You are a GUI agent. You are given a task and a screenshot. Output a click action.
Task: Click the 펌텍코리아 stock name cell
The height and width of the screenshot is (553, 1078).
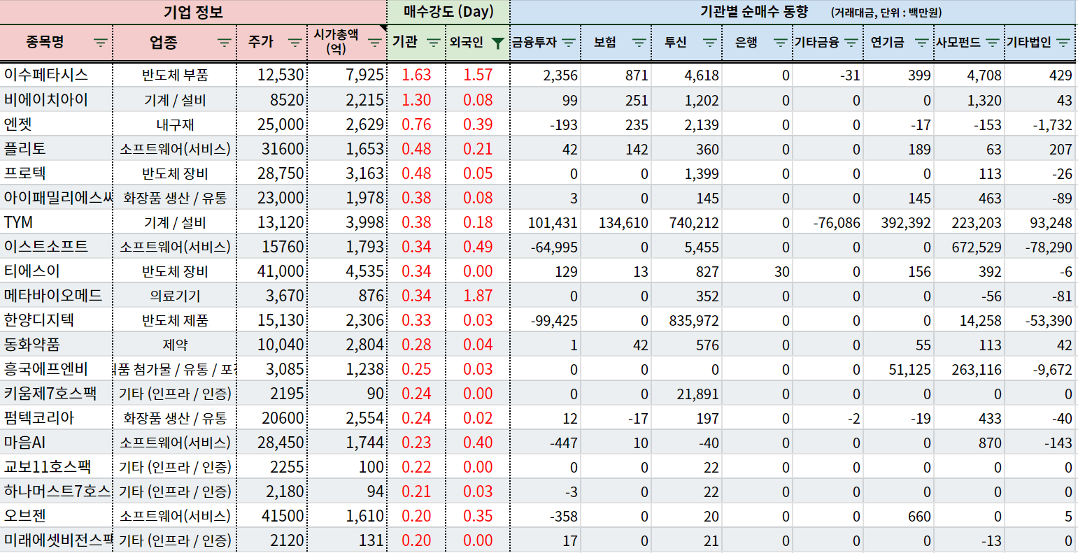56,417
